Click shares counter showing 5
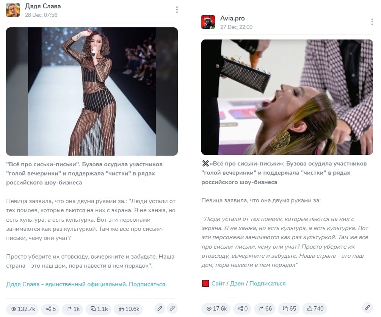Screen dimensions: 381x317 click(50, 309)
